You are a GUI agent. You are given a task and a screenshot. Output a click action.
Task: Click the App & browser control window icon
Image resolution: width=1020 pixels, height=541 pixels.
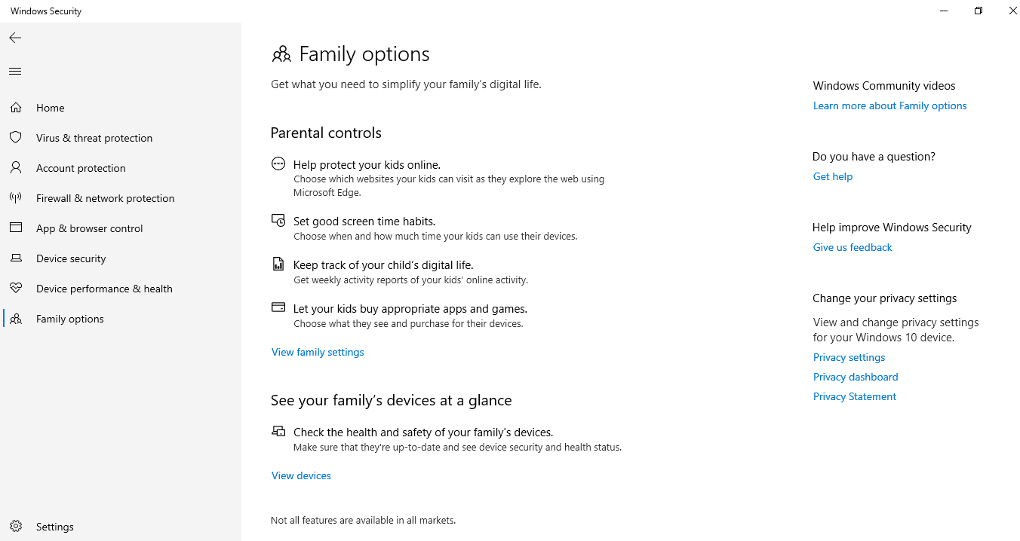point(15,228)
